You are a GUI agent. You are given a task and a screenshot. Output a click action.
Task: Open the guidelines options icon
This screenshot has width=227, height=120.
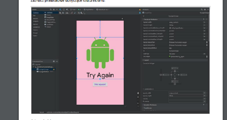pos(84,13)
